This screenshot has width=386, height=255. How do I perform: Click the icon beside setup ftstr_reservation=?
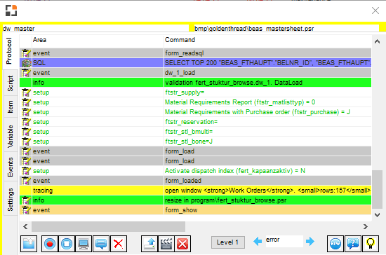coord(26,122)
